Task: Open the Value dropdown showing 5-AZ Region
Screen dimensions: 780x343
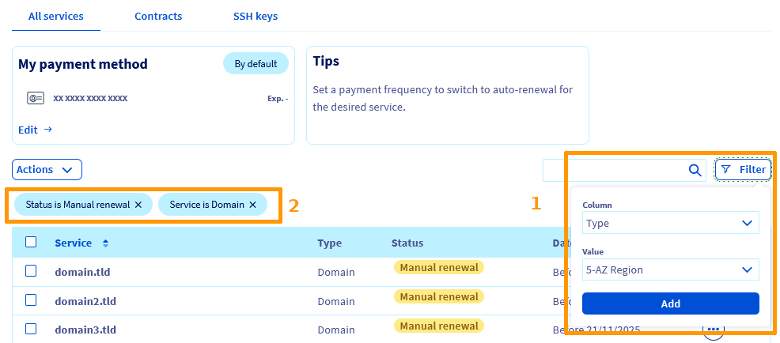Action: coord(671,270)
